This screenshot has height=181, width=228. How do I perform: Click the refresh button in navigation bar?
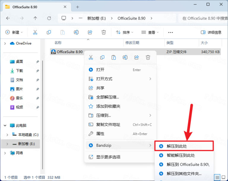click(x=49, y=18)
